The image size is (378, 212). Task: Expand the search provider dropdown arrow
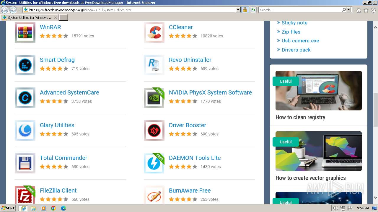(x=349, y=10)
